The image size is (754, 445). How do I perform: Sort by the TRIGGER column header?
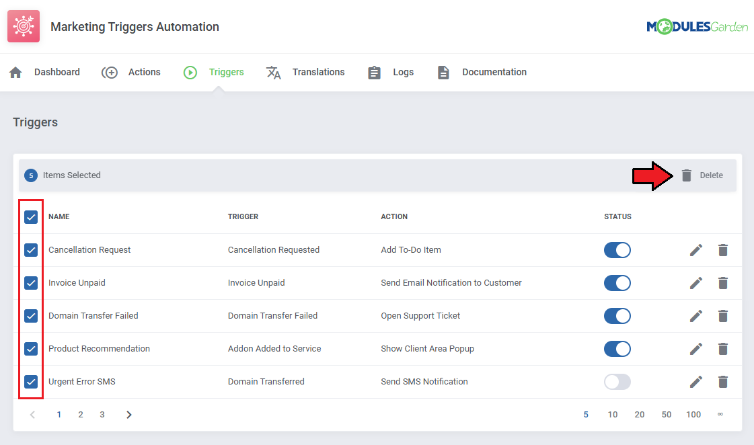(243, 216)
